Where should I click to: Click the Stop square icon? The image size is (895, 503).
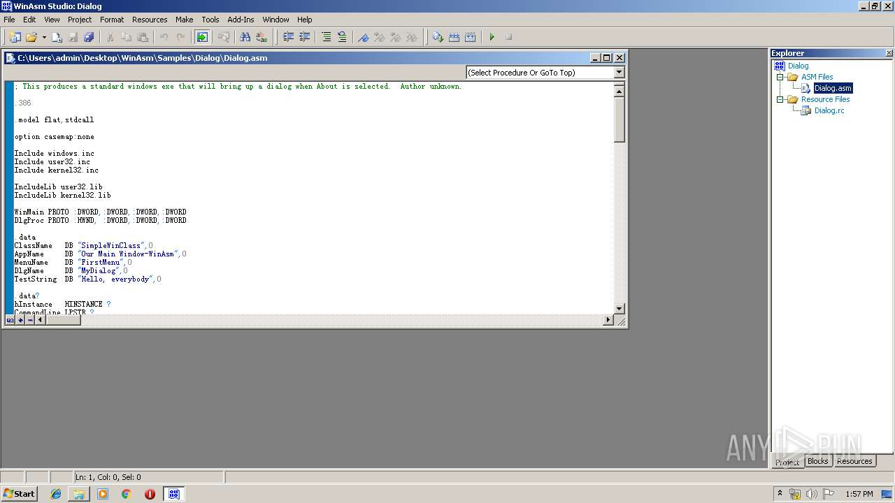point(508,37)
